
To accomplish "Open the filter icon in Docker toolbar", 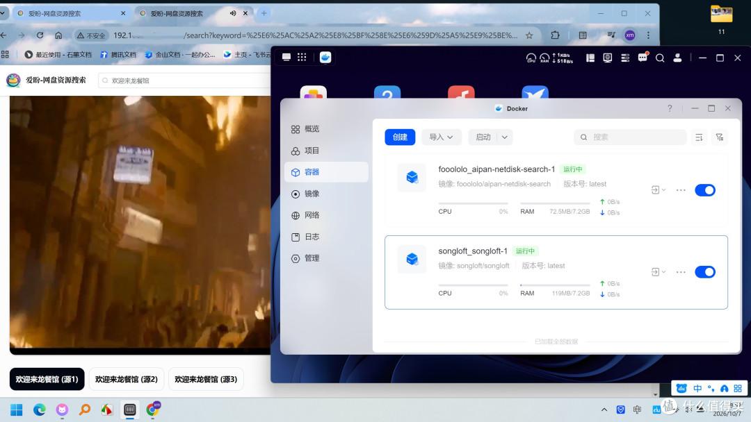I will (x=720, y=137).
